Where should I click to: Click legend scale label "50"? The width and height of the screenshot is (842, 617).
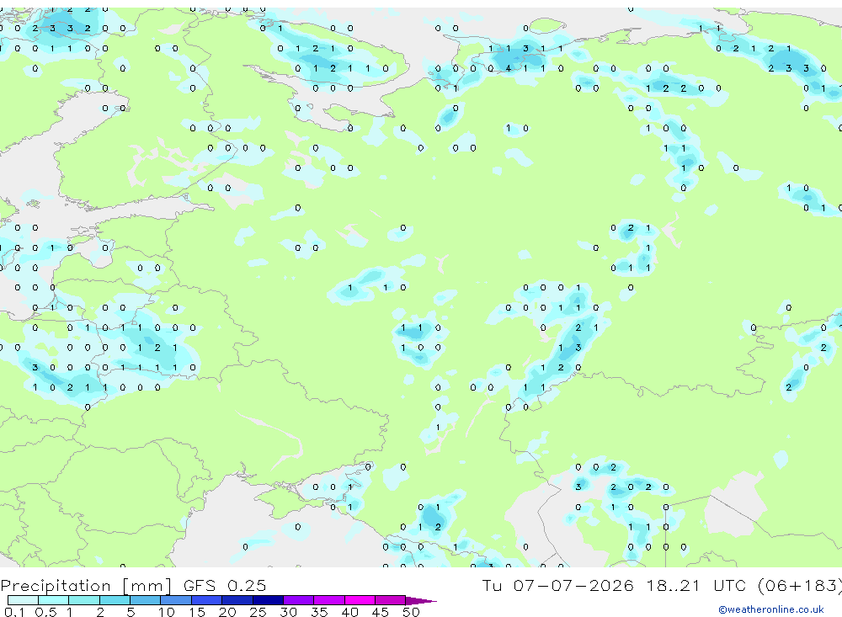411,612
